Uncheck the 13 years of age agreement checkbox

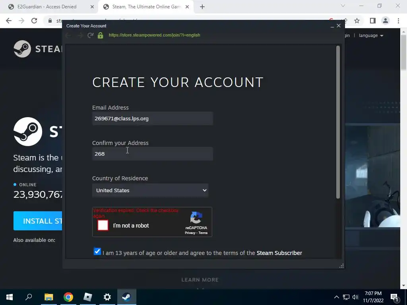[97, 251]
